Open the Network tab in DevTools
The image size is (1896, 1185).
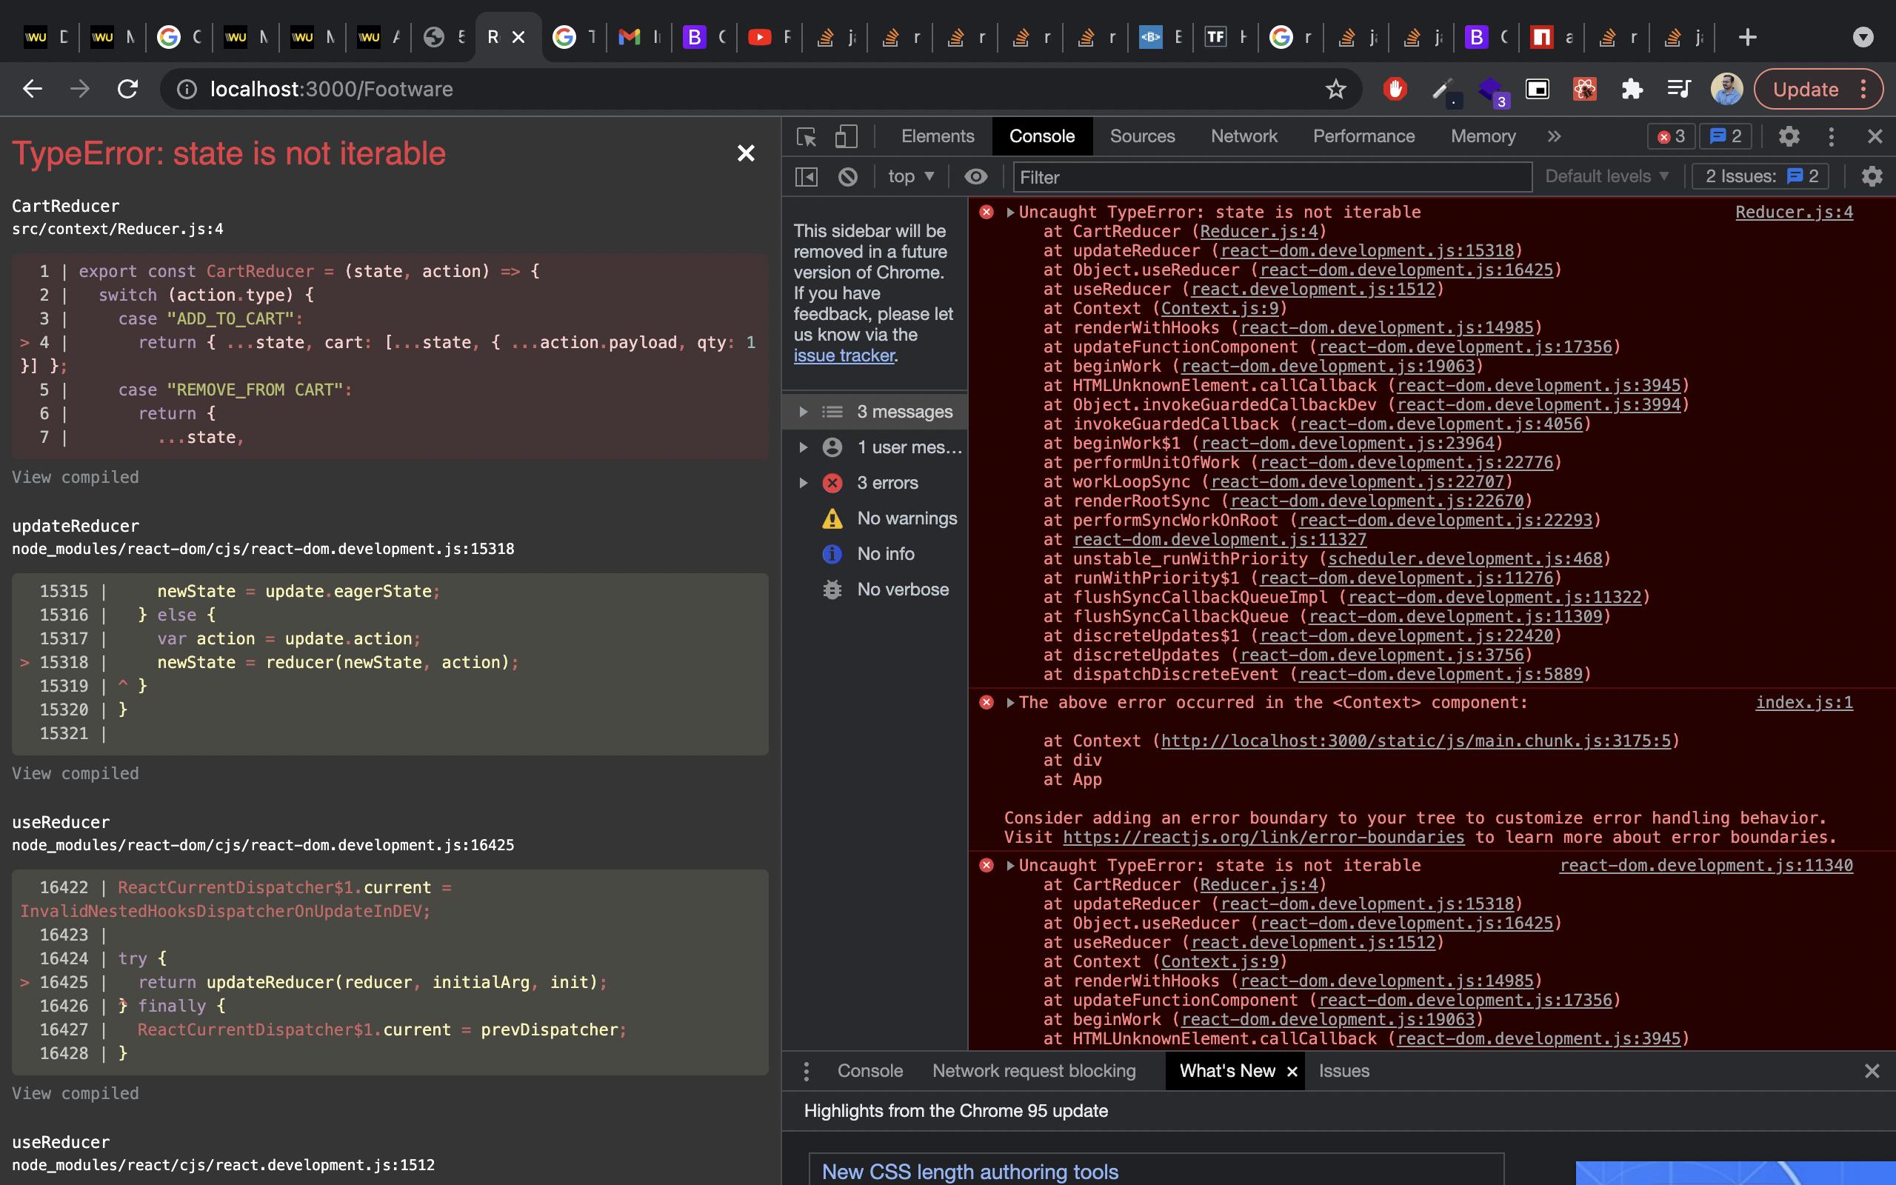pyautogui.click(x=1244, y=137)
